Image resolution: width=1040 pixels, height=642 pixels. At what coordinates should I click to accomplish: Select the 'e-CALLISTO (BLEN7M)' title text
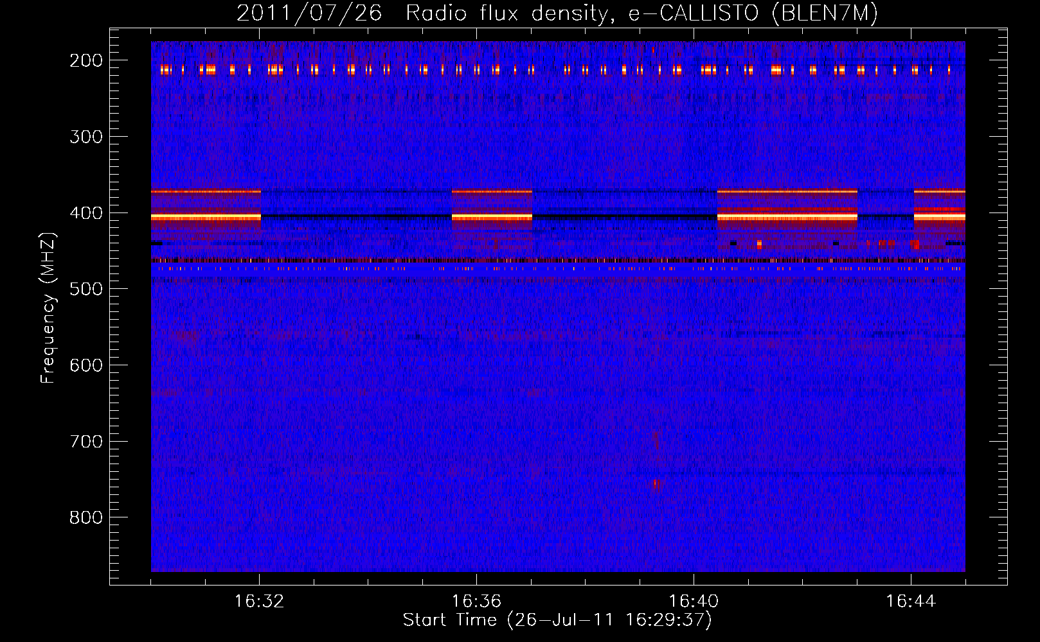click(753, 13)
